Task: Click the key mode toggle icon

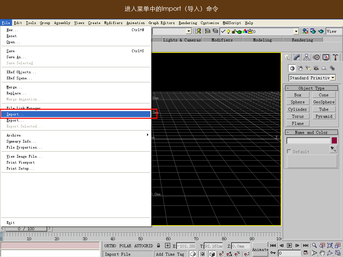Action: (x=273, y=253)
